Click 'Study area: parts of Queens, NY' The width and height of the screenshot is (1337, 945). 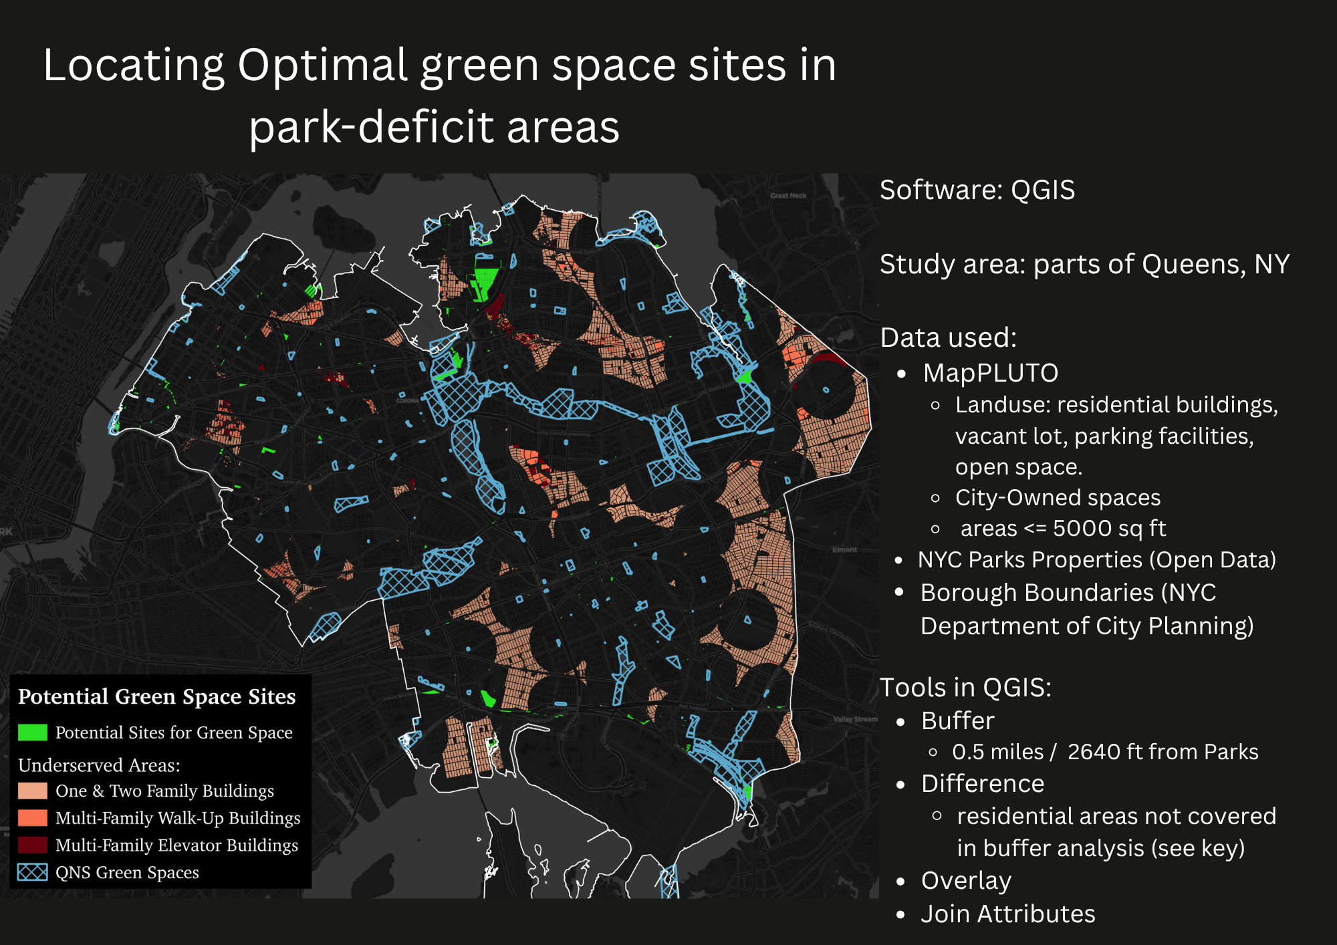click(x=1085, y=265)
